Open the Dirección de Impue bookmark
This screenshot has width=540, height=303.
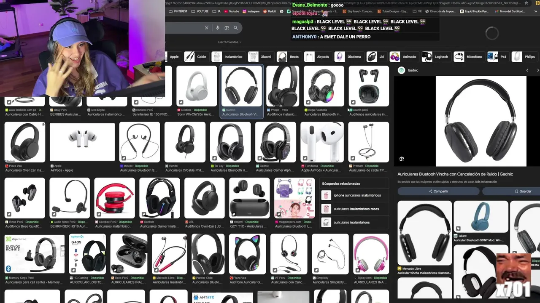click(x=440, y=11)
